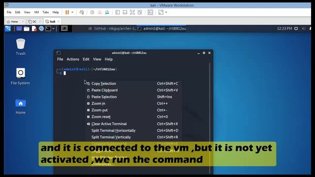Take a VM snapshot with the clock icon

(92, 12)
